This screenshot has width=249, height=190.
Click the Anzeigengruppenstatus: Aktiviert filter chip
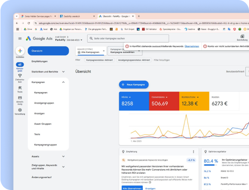coord(134,60)
